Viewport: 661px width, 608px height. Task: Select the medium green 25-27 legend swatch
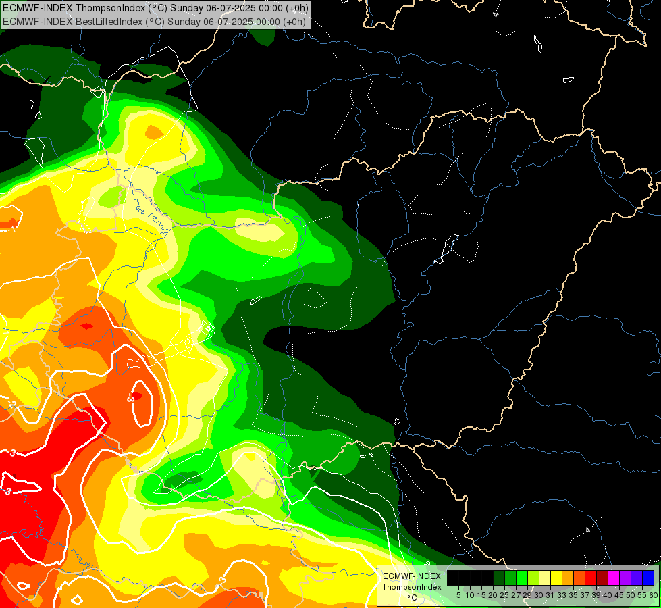click(x=510, y=578)
